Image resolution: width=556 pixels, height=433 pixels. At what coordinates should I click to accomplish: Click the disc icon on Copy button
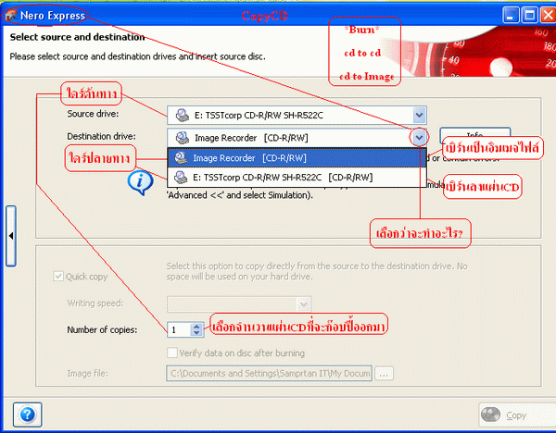point(491,414)
